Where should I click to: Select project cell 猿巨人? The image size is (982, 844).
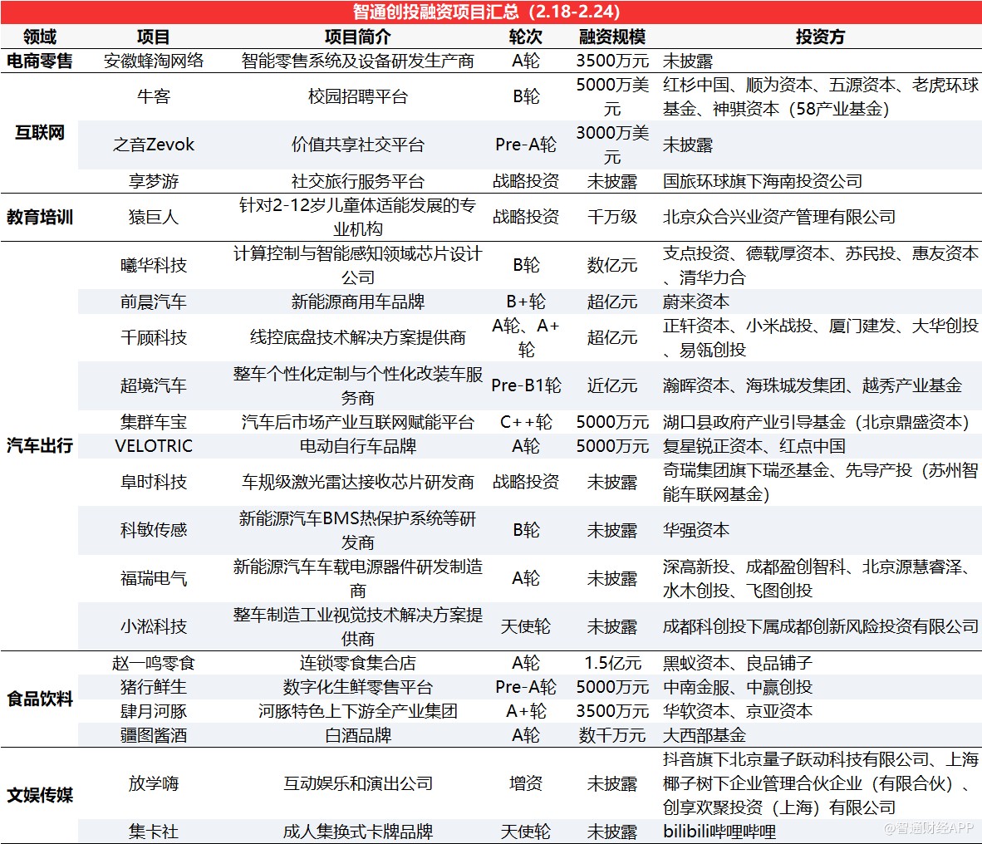coord(154,218)
